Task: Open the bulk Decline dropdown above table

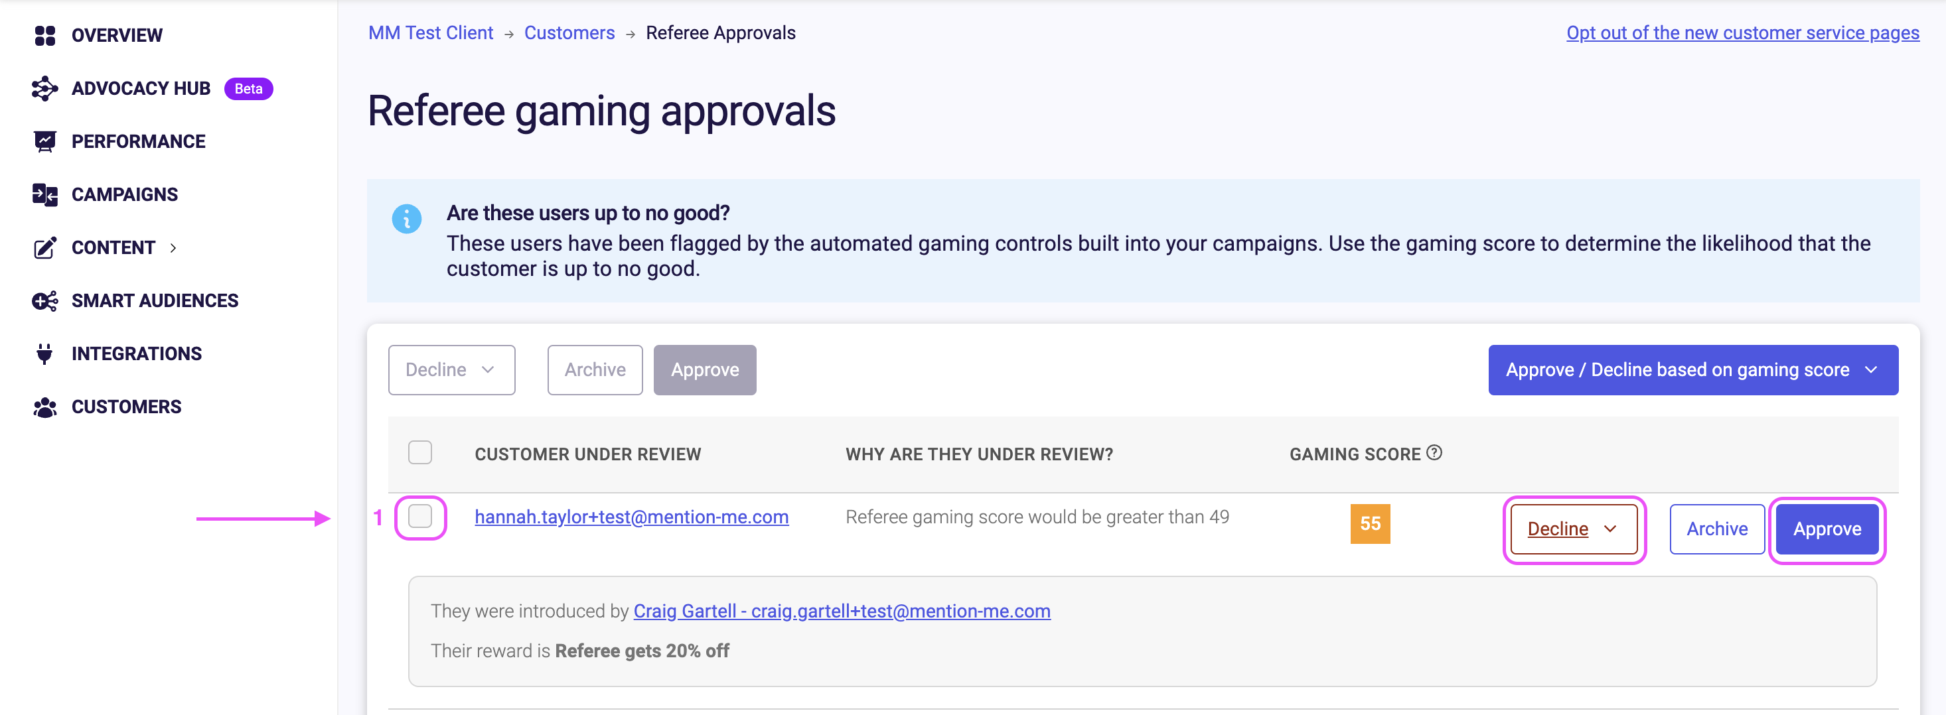Action: [452, 370]
